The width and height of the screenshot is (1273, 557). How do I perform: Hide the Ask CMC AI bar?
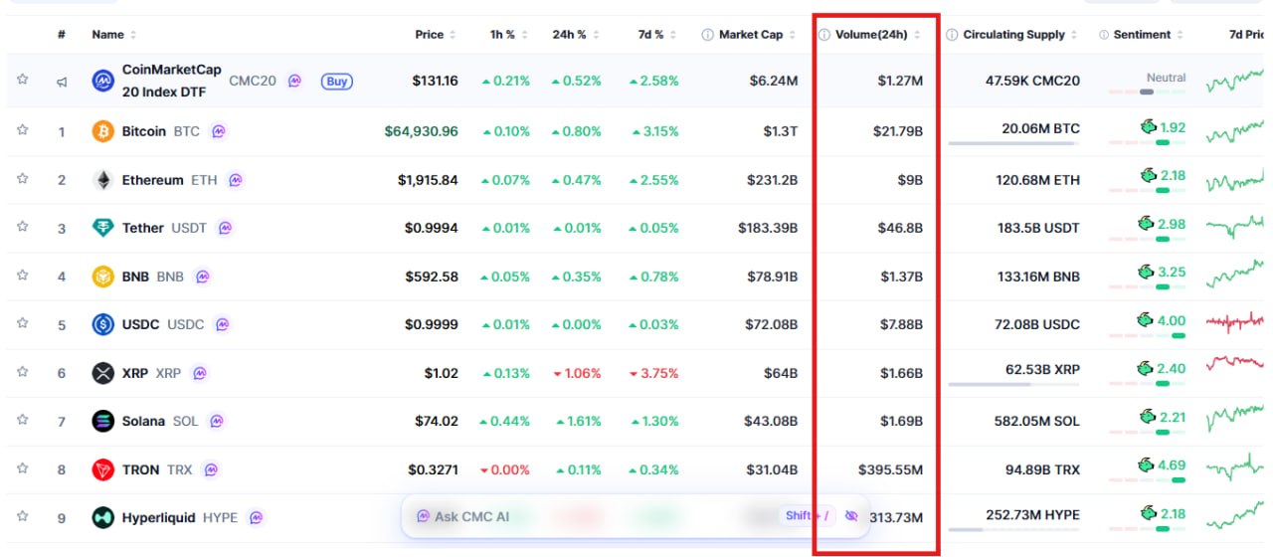850,516
